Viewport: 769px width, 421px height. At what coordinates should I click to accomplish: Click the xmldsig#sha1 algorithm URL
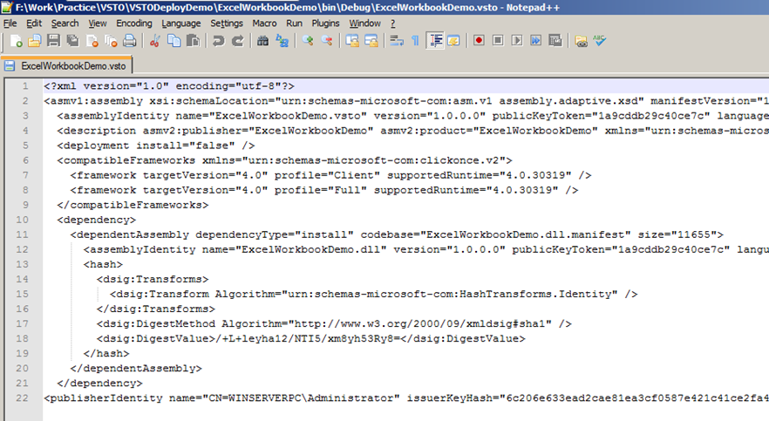[x=420, y=324]
